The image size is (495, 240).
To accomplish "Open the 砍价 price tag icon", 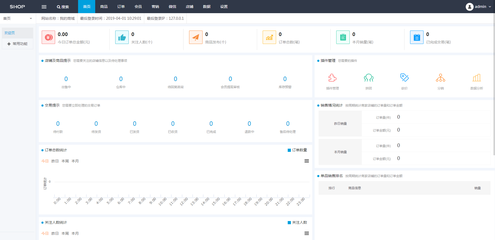I will pyautogui.click(x=405, y=78).
